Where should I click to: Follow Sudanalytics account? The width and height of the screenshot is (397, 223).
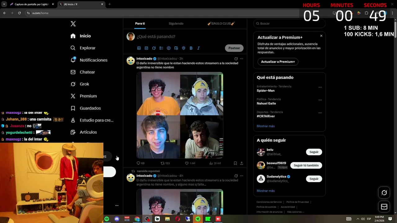[x=314, y=179]
